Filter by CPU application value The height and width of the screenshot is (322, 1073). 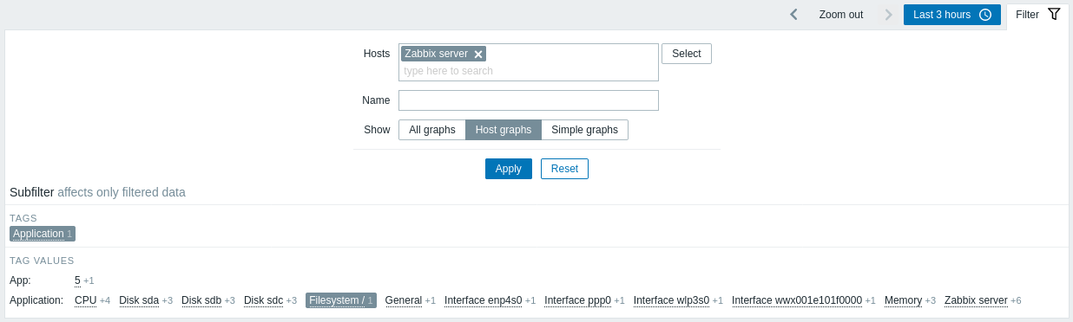(85, 300)
